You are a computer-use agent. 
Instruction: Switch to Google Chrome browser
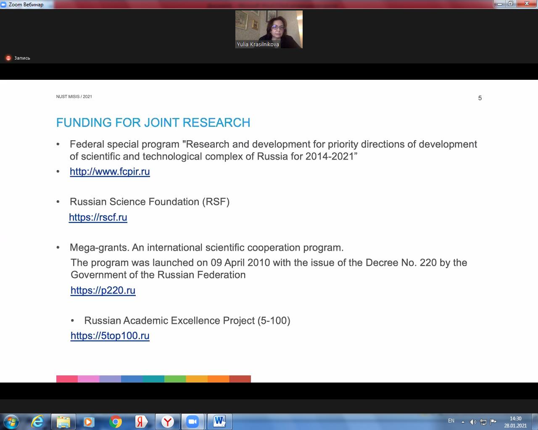pyautogui.click(x=115, y=422)
